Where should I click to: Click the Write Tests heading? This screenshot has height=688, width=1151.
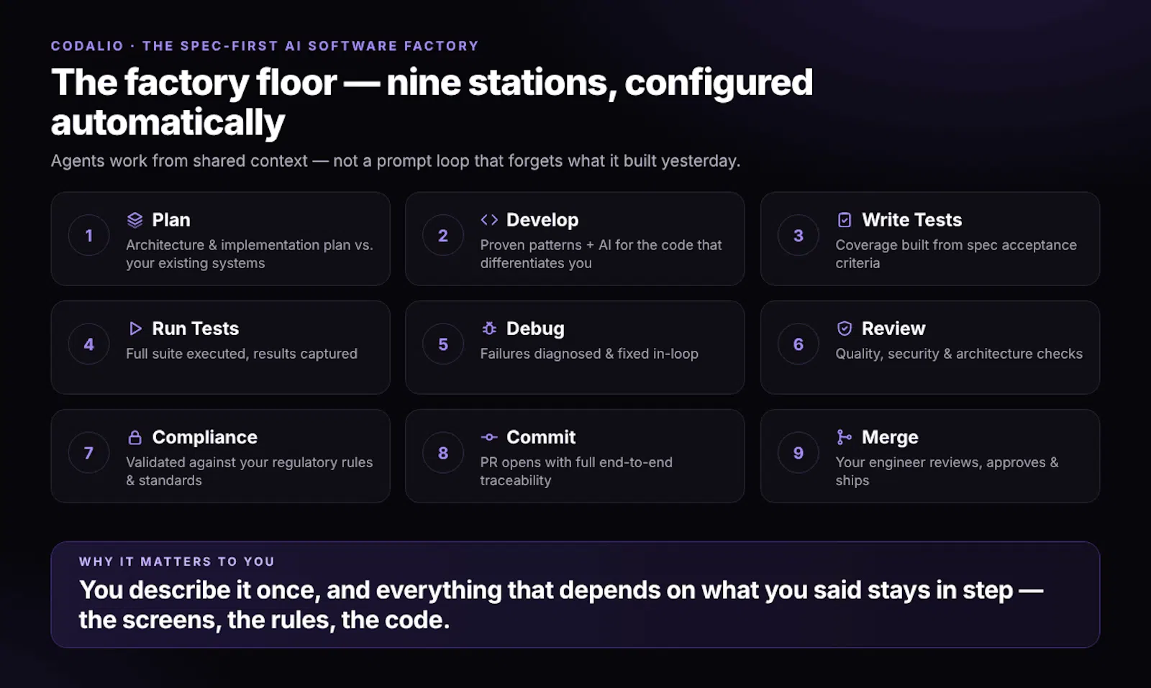912,220
